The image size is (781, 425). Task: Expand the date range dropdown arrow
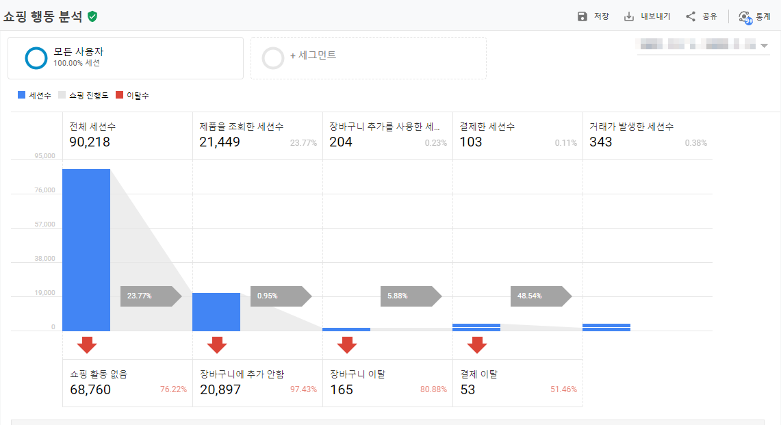point(764,46)
